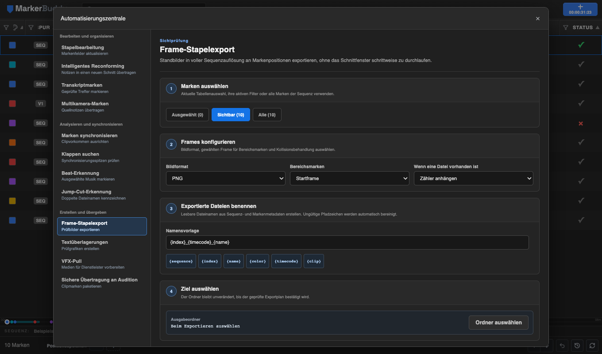602x354 pixels.
Task: Open the SPUR column filter icon
Action: tap(31, 27)
